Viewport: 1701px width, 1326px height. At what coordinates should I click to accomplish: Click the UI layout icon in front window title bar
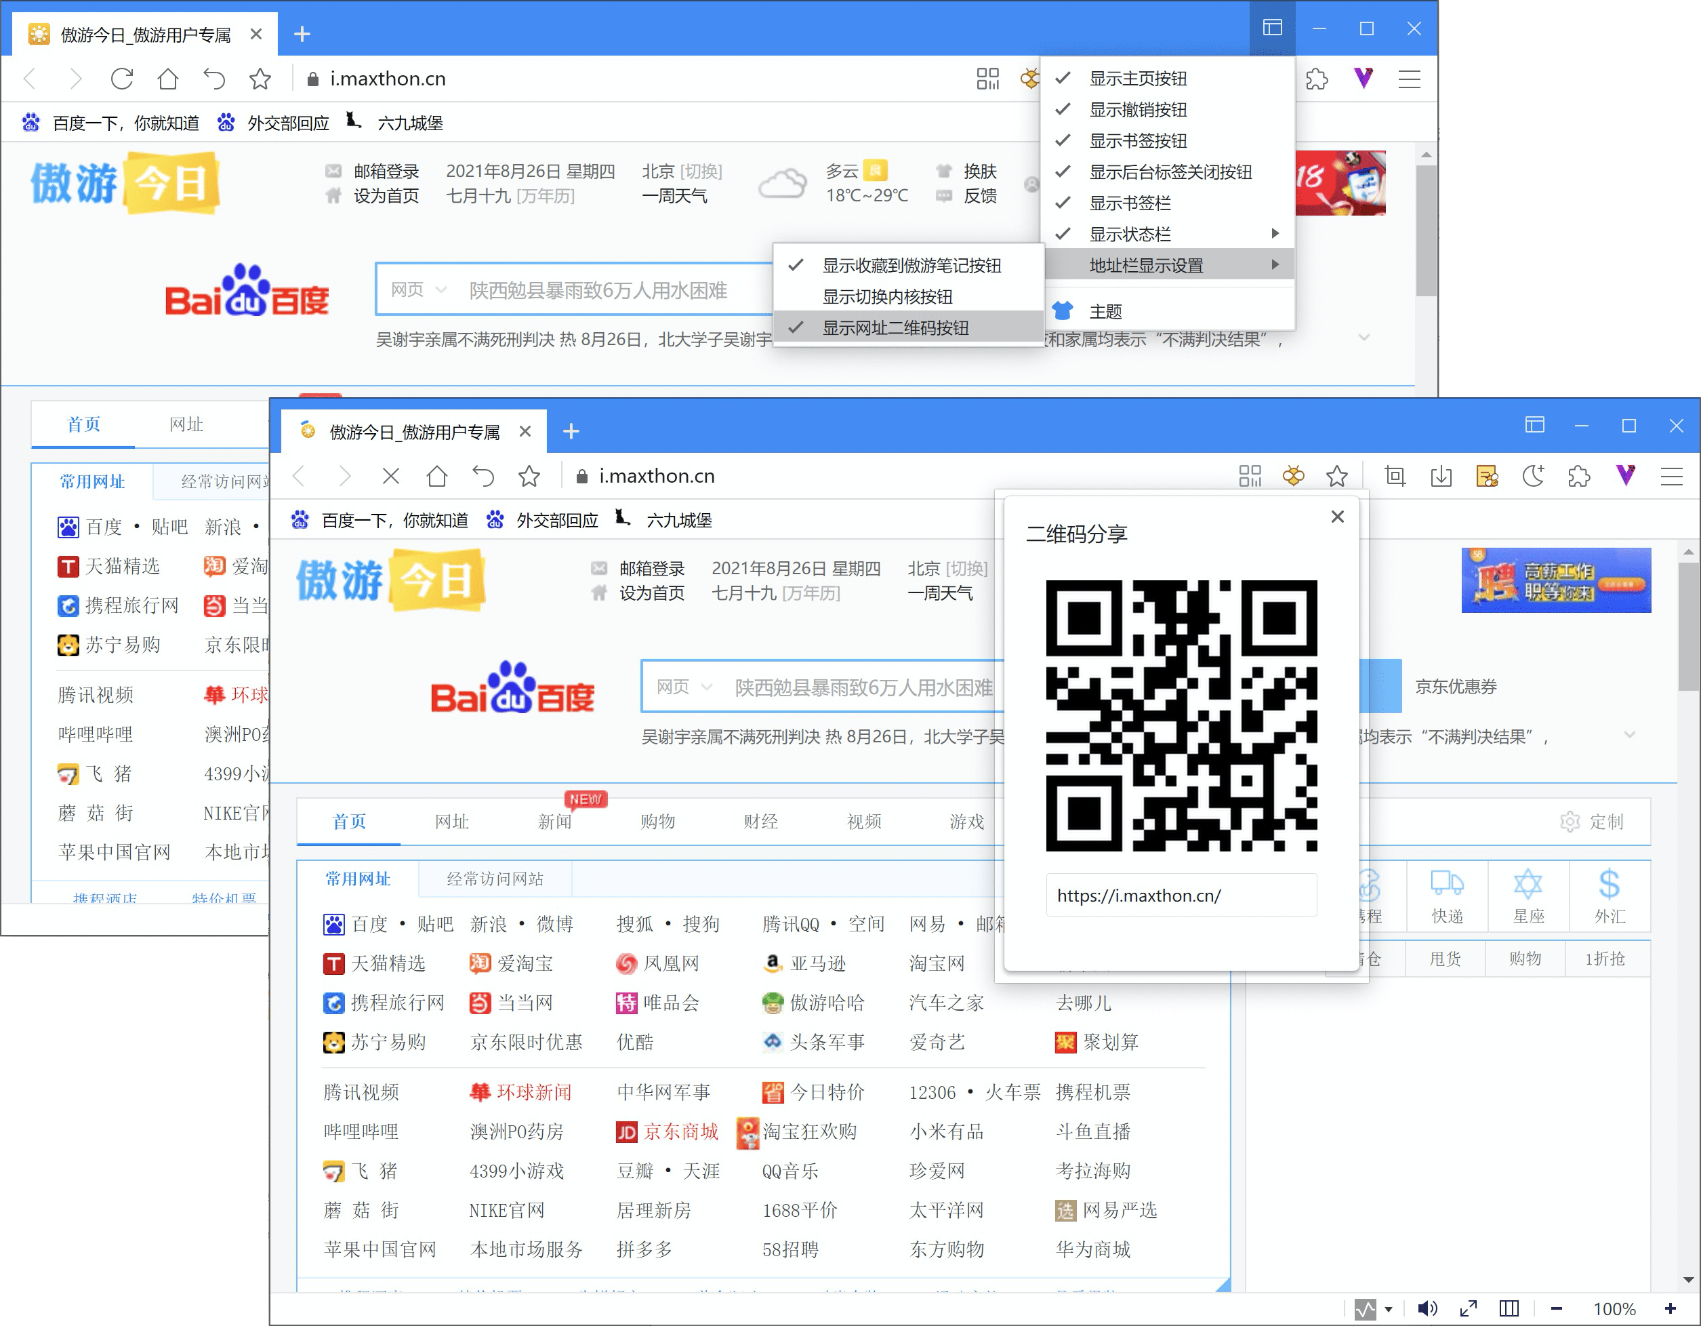tap(1534, 424)
